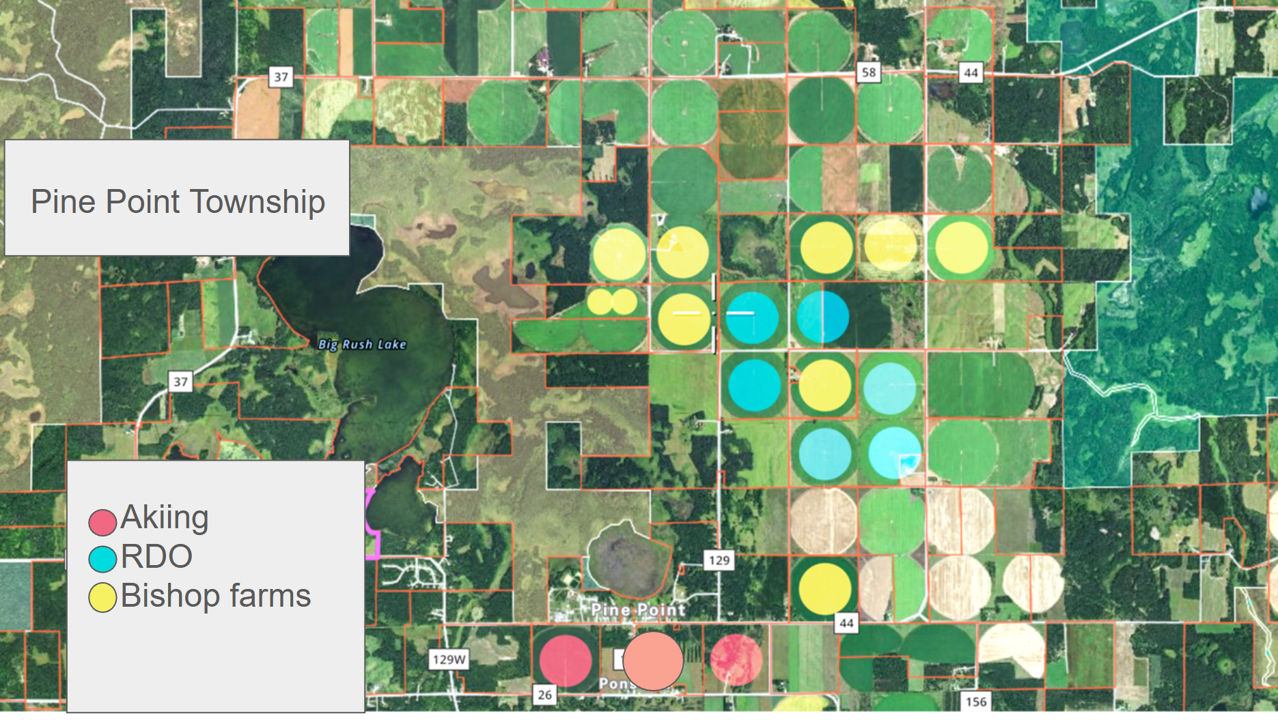Select the yellow field circle containing a small triangle
1278x720 pixels.
tap(682, 253)
